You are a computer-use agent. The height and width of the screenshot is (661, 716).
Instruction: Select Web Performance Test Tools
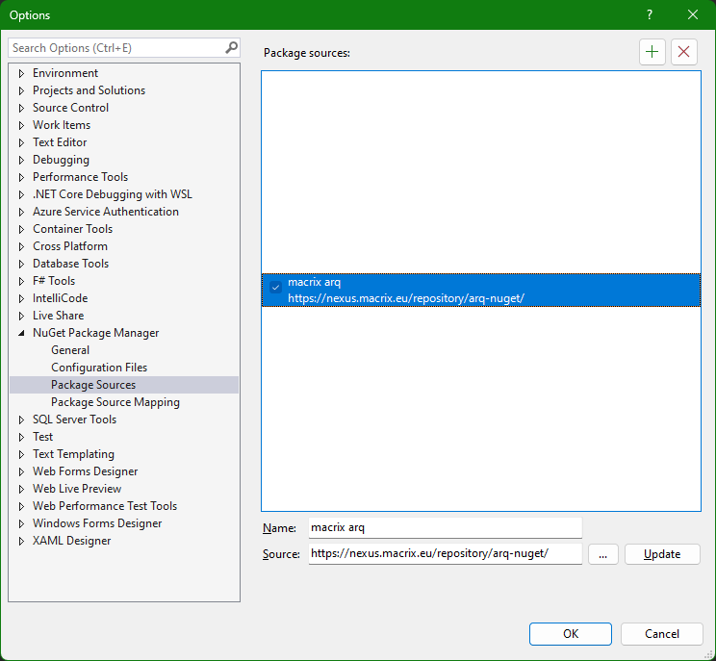(105, 506)
